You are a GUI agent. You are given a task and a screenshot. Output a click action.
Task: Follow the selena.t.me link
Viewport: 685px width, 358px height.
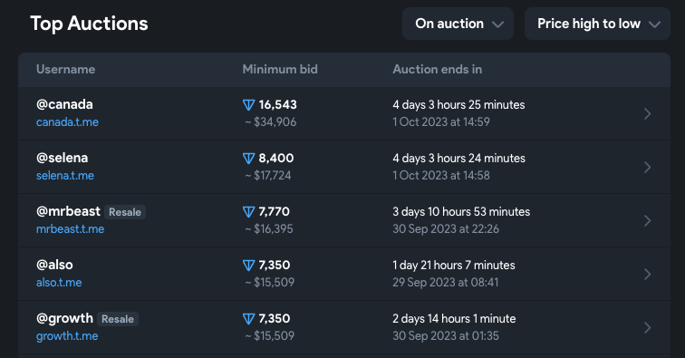[65, 175]
